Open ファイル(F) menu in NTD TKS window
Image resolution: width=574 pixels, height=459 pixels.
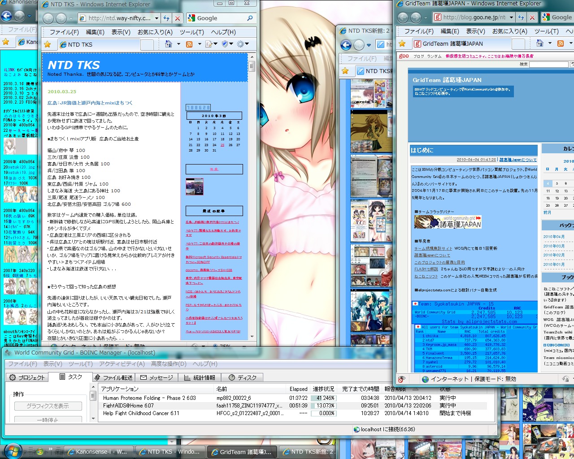click(x=64, y=32)
